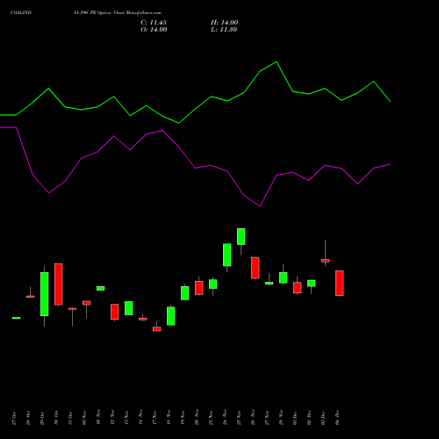Viewport: 439px width, 439px height.
Task: Click the open value O: 14.00
Action: point(154,30)
